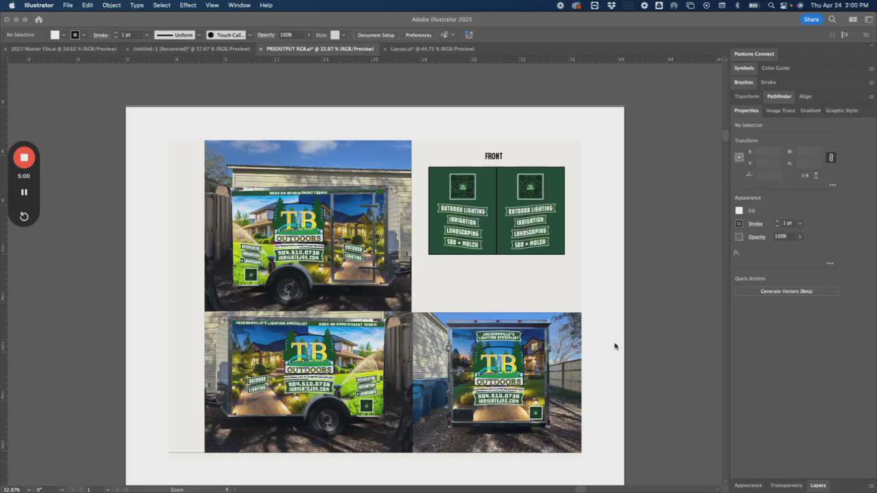Open the Window menu
Screen dimensions: 877x493
tap(239, 5)
